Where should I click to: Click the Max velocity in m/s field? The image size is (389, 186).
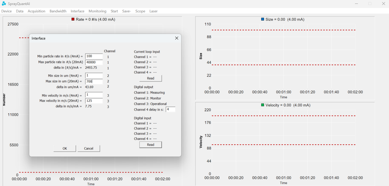coord(94,101)
